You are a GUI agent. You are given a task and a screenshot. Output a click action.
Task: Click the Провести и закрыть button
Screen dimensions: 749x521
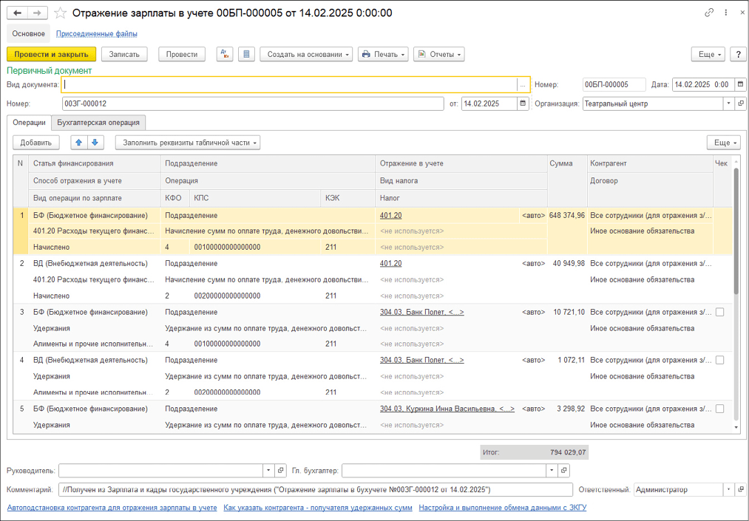click(51, 54)
